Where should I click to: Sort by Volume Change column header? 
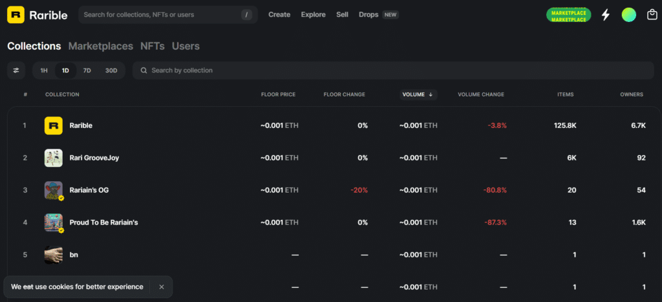tap(481, 94)
